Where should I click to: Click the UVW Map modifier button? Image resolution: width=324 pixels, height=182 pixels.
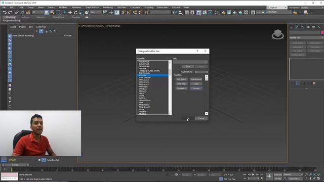[181, 84]
